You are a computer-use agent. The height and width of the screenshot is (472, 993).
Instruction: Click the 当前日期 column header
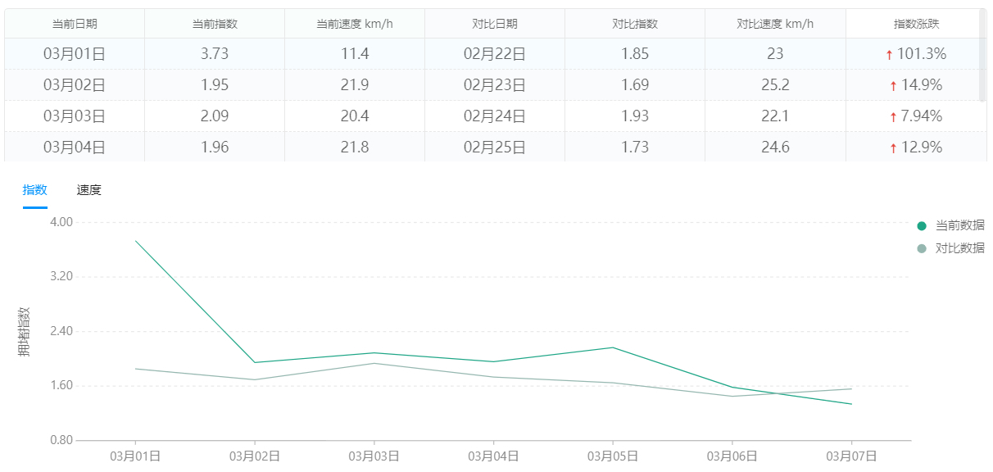point(75,24)
